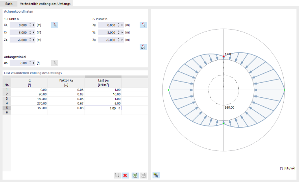This screenshot has width=299, height=182.
Task: Pick Punkt A coordinates graphically icon
Action: tap(55, 25)
